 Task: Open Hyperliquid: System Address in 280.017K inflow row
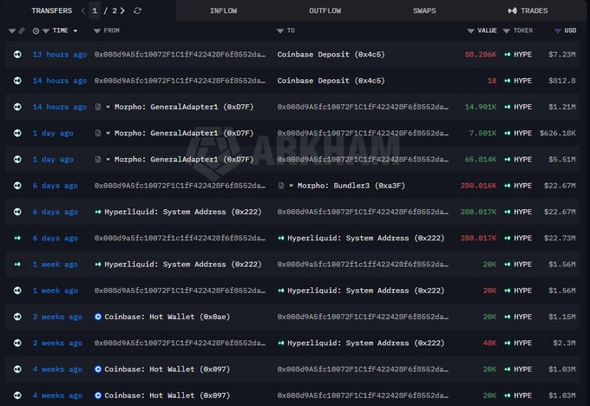183,212
